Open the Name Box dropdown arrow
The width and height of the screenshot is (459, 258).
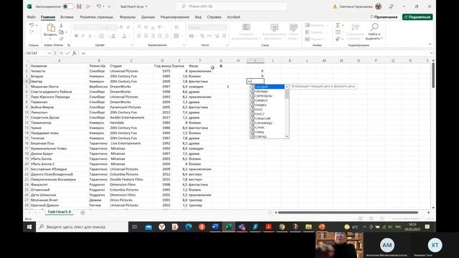point(49,53)
